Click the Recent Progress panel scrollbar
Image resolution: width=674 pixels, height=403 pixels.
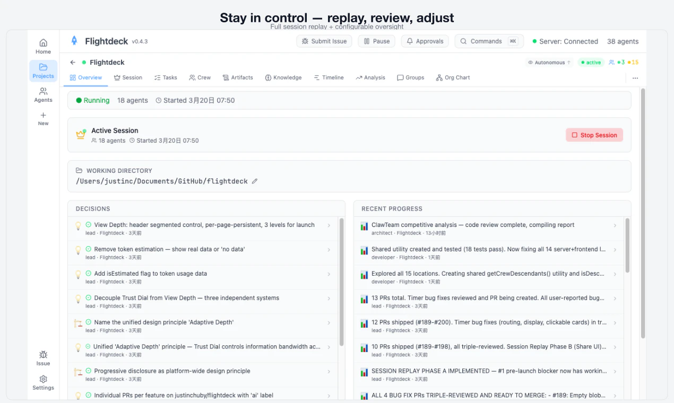[x=627, y=246]
